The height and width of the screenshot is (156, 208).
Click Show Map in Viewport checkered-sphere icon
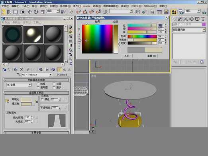[x=53, y=70]
